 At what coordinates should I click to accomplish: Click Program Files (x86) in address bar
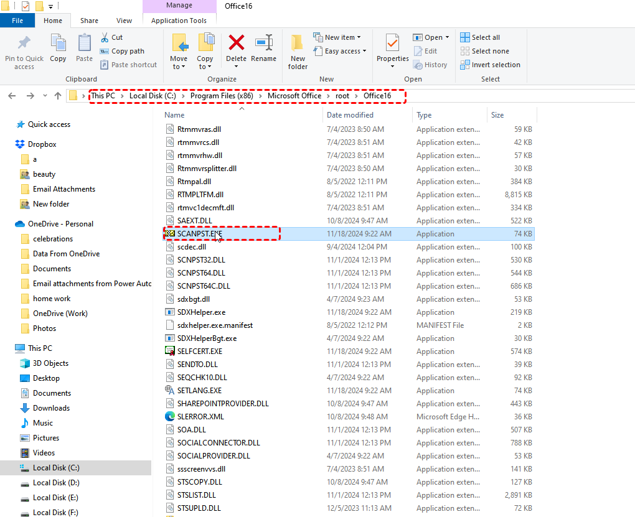point(222,96)
